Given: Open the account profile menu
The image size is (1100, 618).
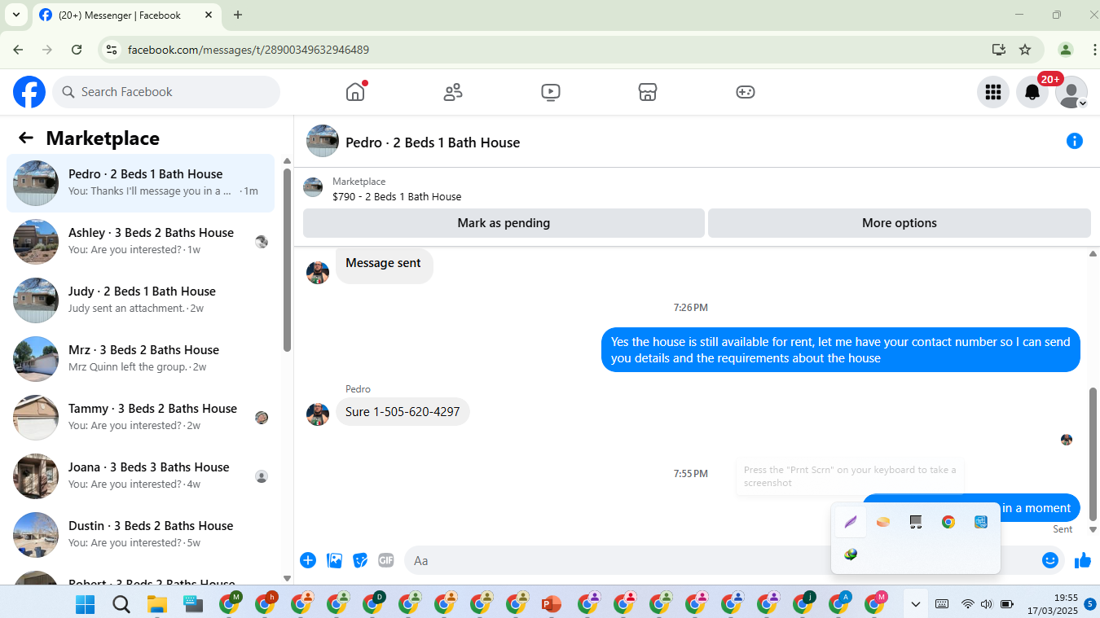Looking at the screenshot, I should [x=1071, y=92].
